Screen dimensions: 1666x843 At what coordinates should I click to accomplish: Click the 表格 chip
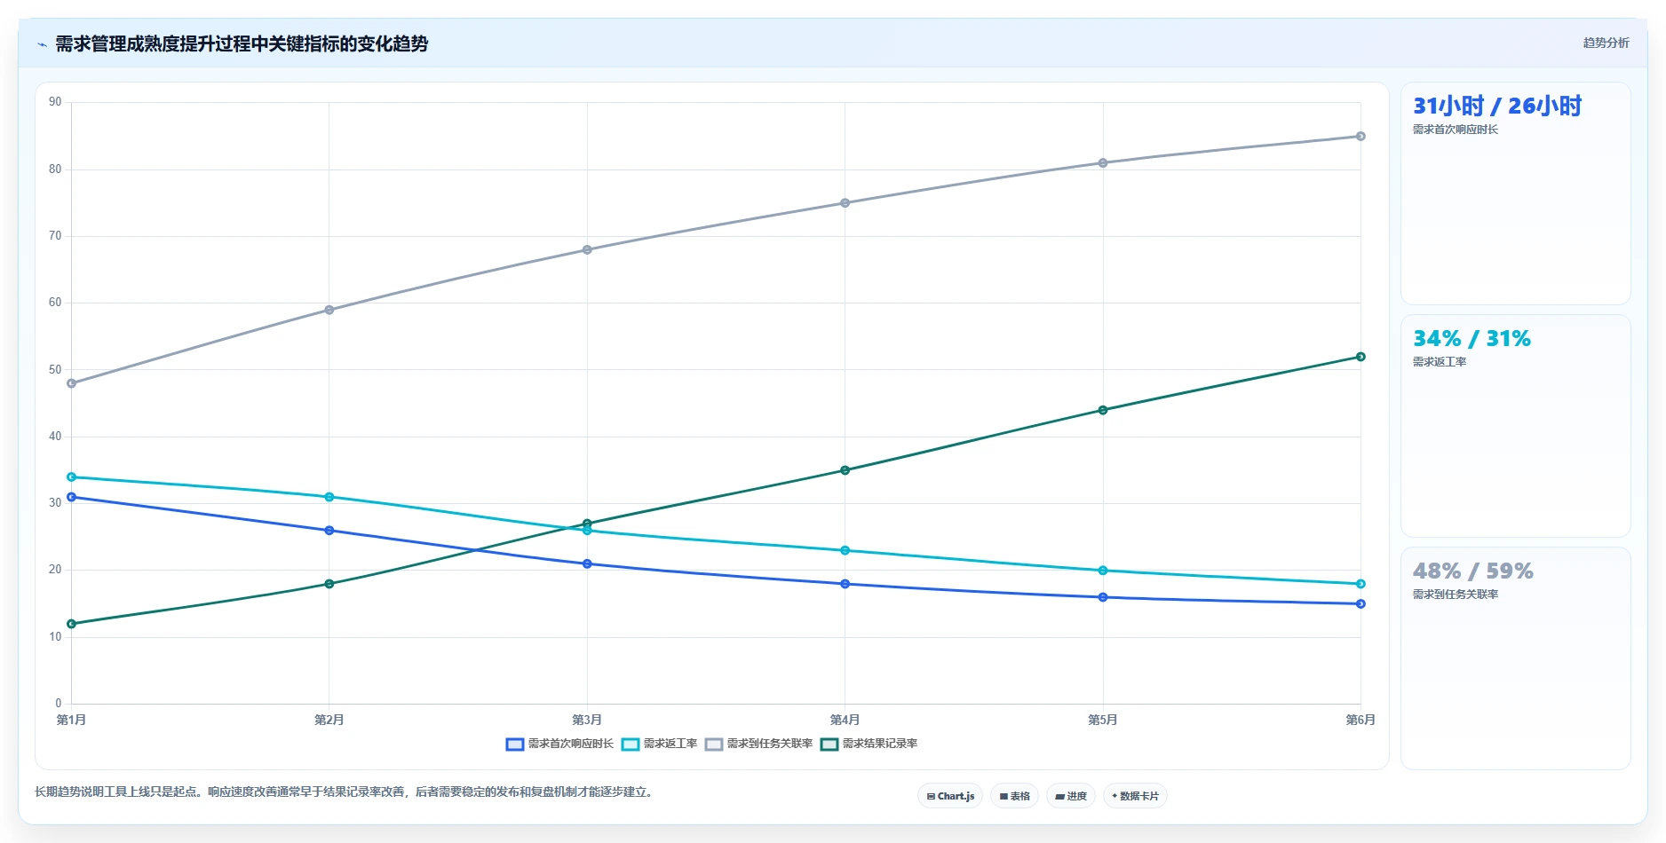1014,796
